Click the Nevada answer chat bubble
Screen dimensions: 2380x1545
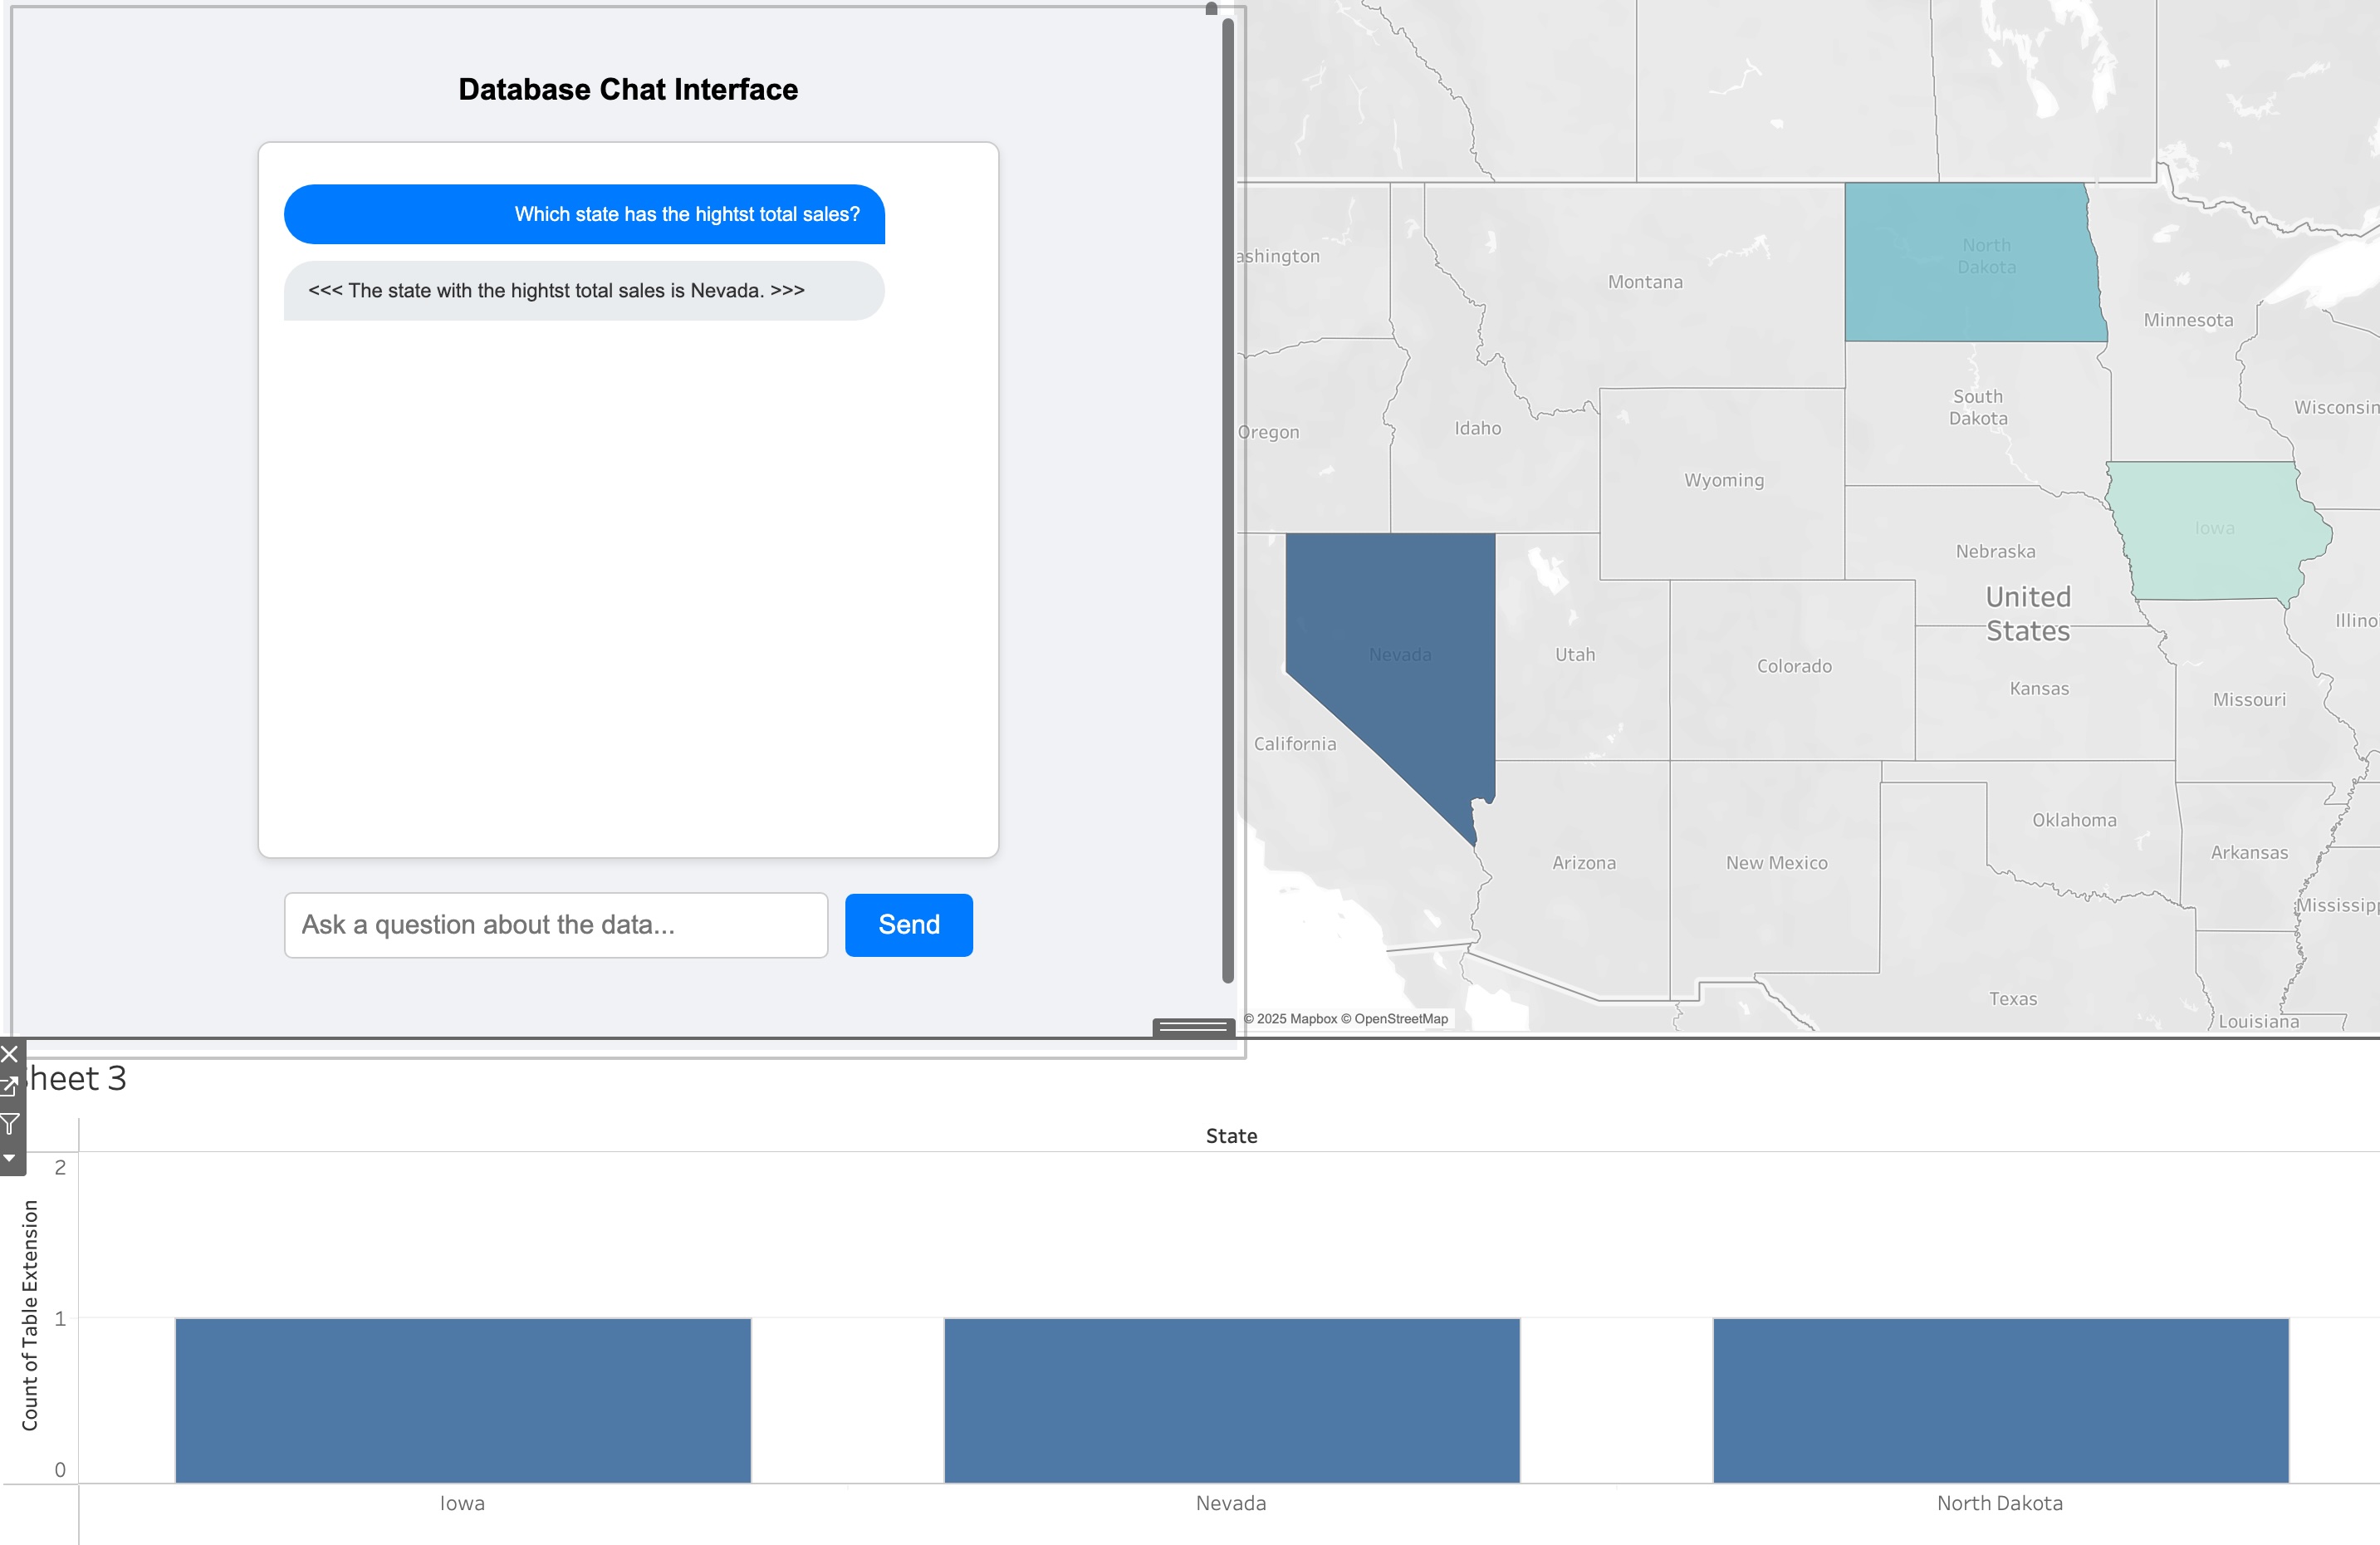pos(583,291)
